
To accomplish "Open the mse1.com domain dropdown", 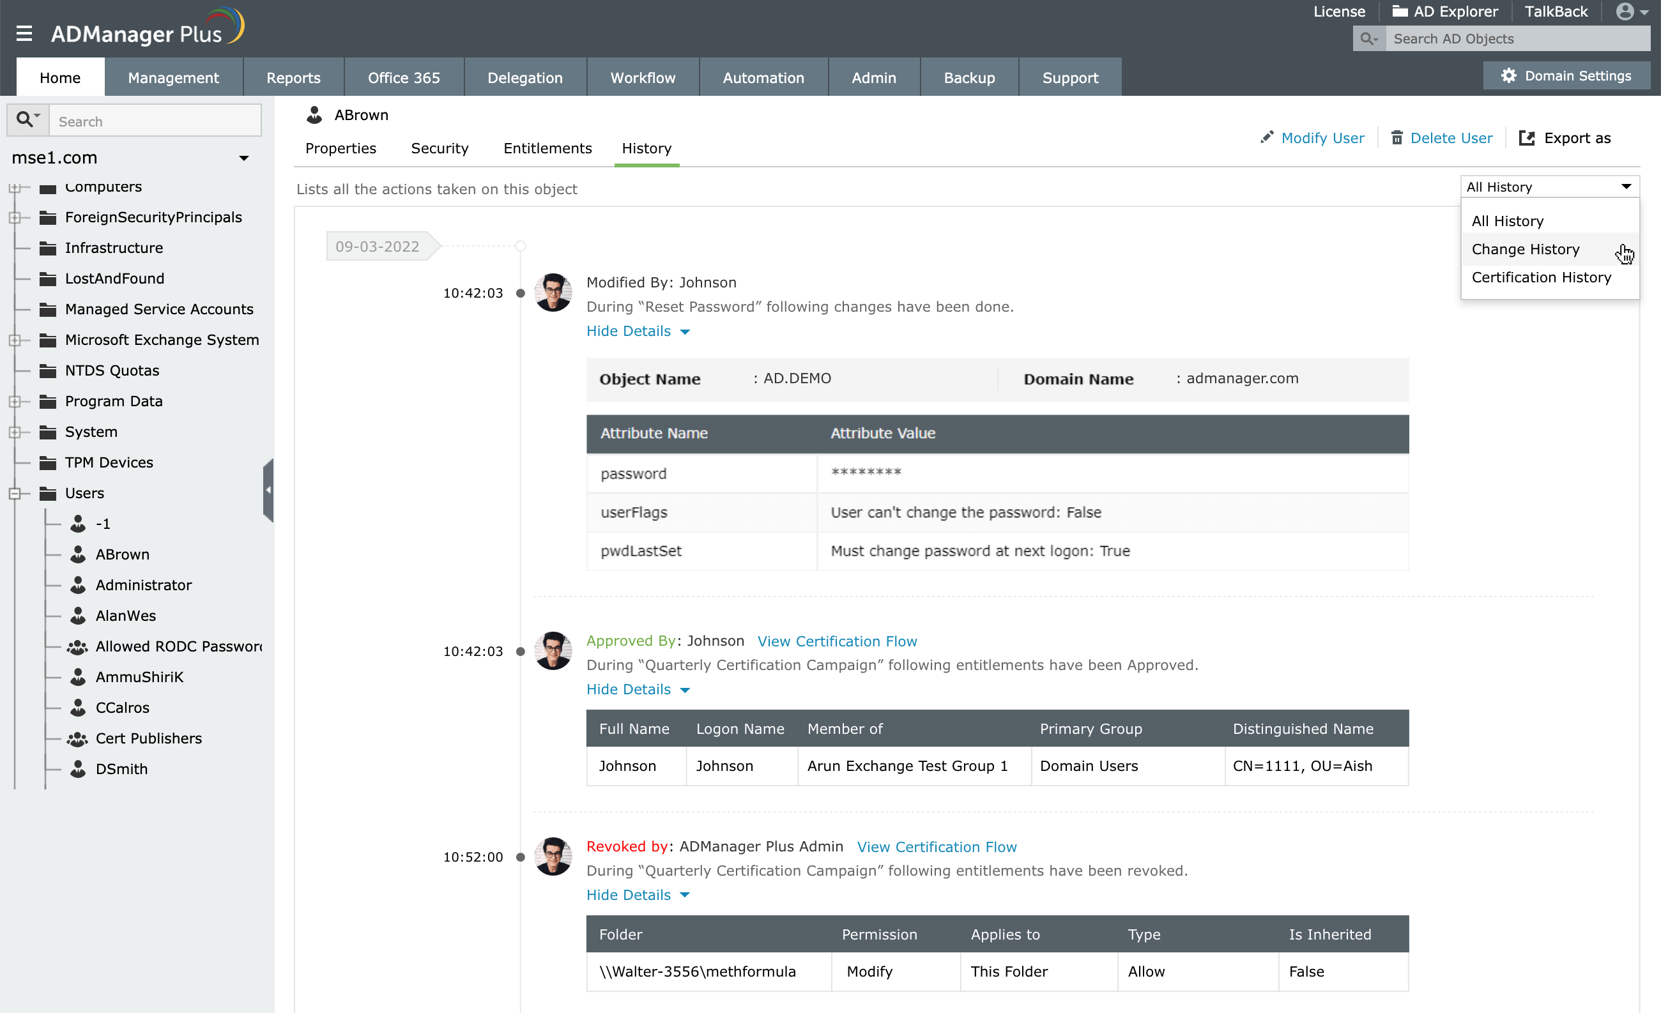I will click(243, 158).
